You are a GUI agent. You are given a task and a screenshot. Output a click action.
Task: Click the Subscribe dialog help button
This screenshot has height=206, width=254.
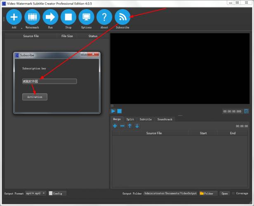(x=84, y=54)
